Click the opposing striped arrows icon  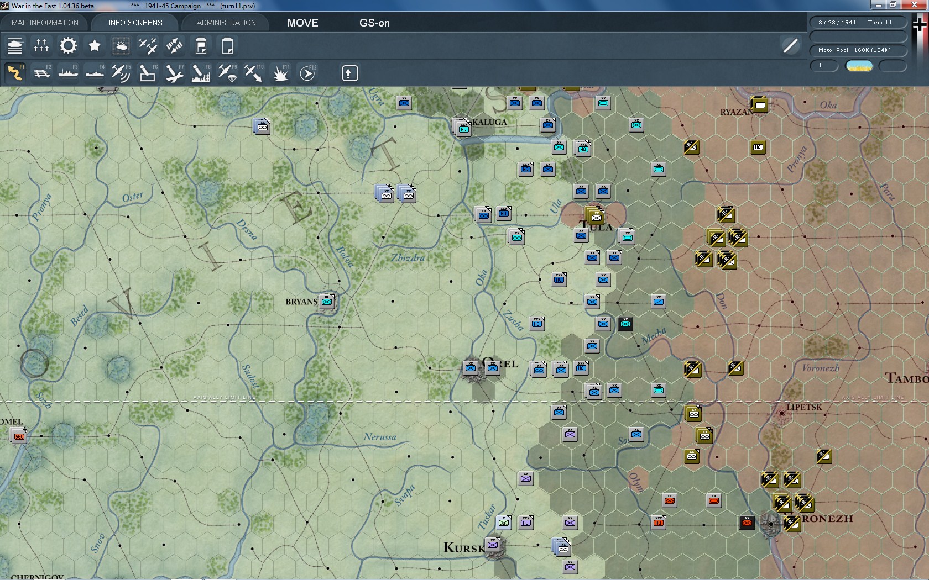pyautogui.click(x=174, y=46)
